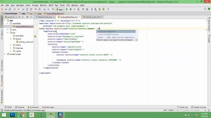The height and width of the screenshot is (118, 211).
Task: Click the Replace toolbar icon
Action: point(40,9)
